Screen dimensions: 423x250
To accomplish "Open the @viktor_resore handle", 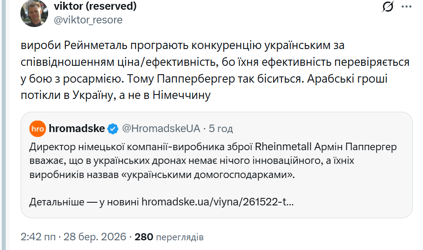I will 88,20.
